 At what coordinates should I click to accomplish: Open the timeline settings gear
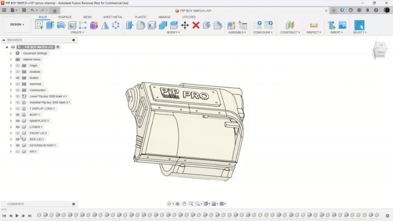pos(387,215)
